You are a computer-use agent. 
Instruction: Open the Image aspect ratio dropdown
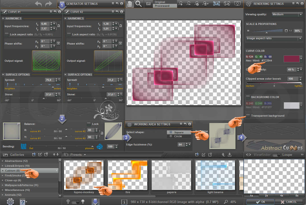[274, 38]
